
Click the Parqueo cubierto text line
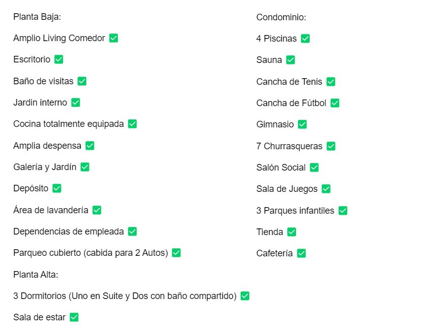pos(90,253)
